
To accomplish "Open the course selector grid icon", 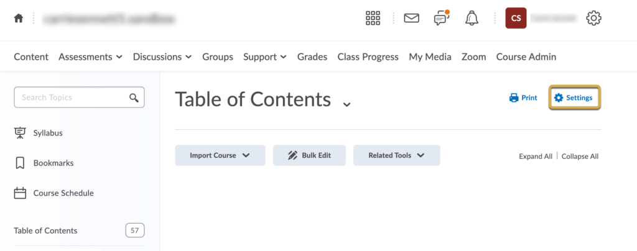I will click(x=373, y=18).
